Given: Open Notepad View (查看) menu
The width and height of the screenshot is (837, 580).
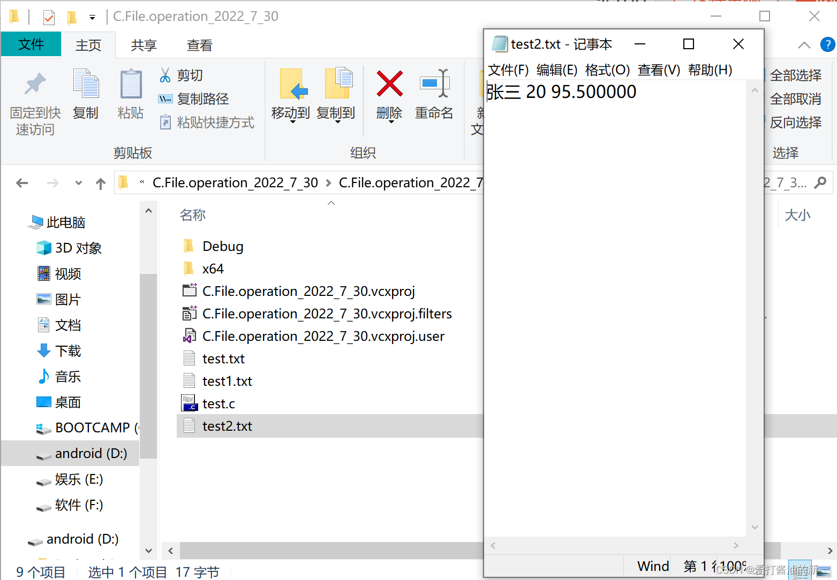Looking at the screenshot, I should pyautogui.click(x=659, y=70).
